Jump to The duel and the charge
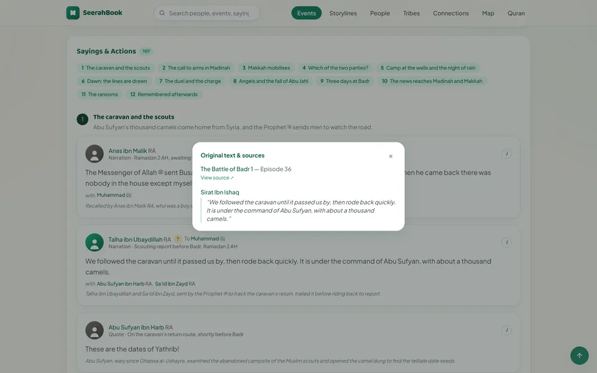This screenshot has height=373, width=597. click(x=190, y=81)
